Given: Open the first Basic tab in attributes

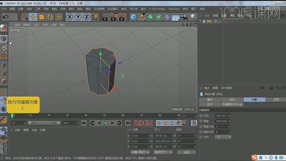Looking at the screenshot, I should (210, 99).
